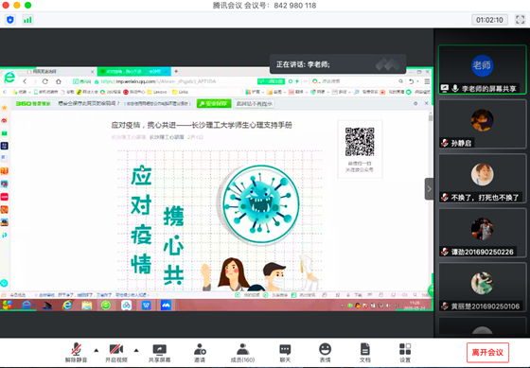Select 谭勋201690250226 participant tile
Viewport: 530px width, 368px height.
[482, 233]
